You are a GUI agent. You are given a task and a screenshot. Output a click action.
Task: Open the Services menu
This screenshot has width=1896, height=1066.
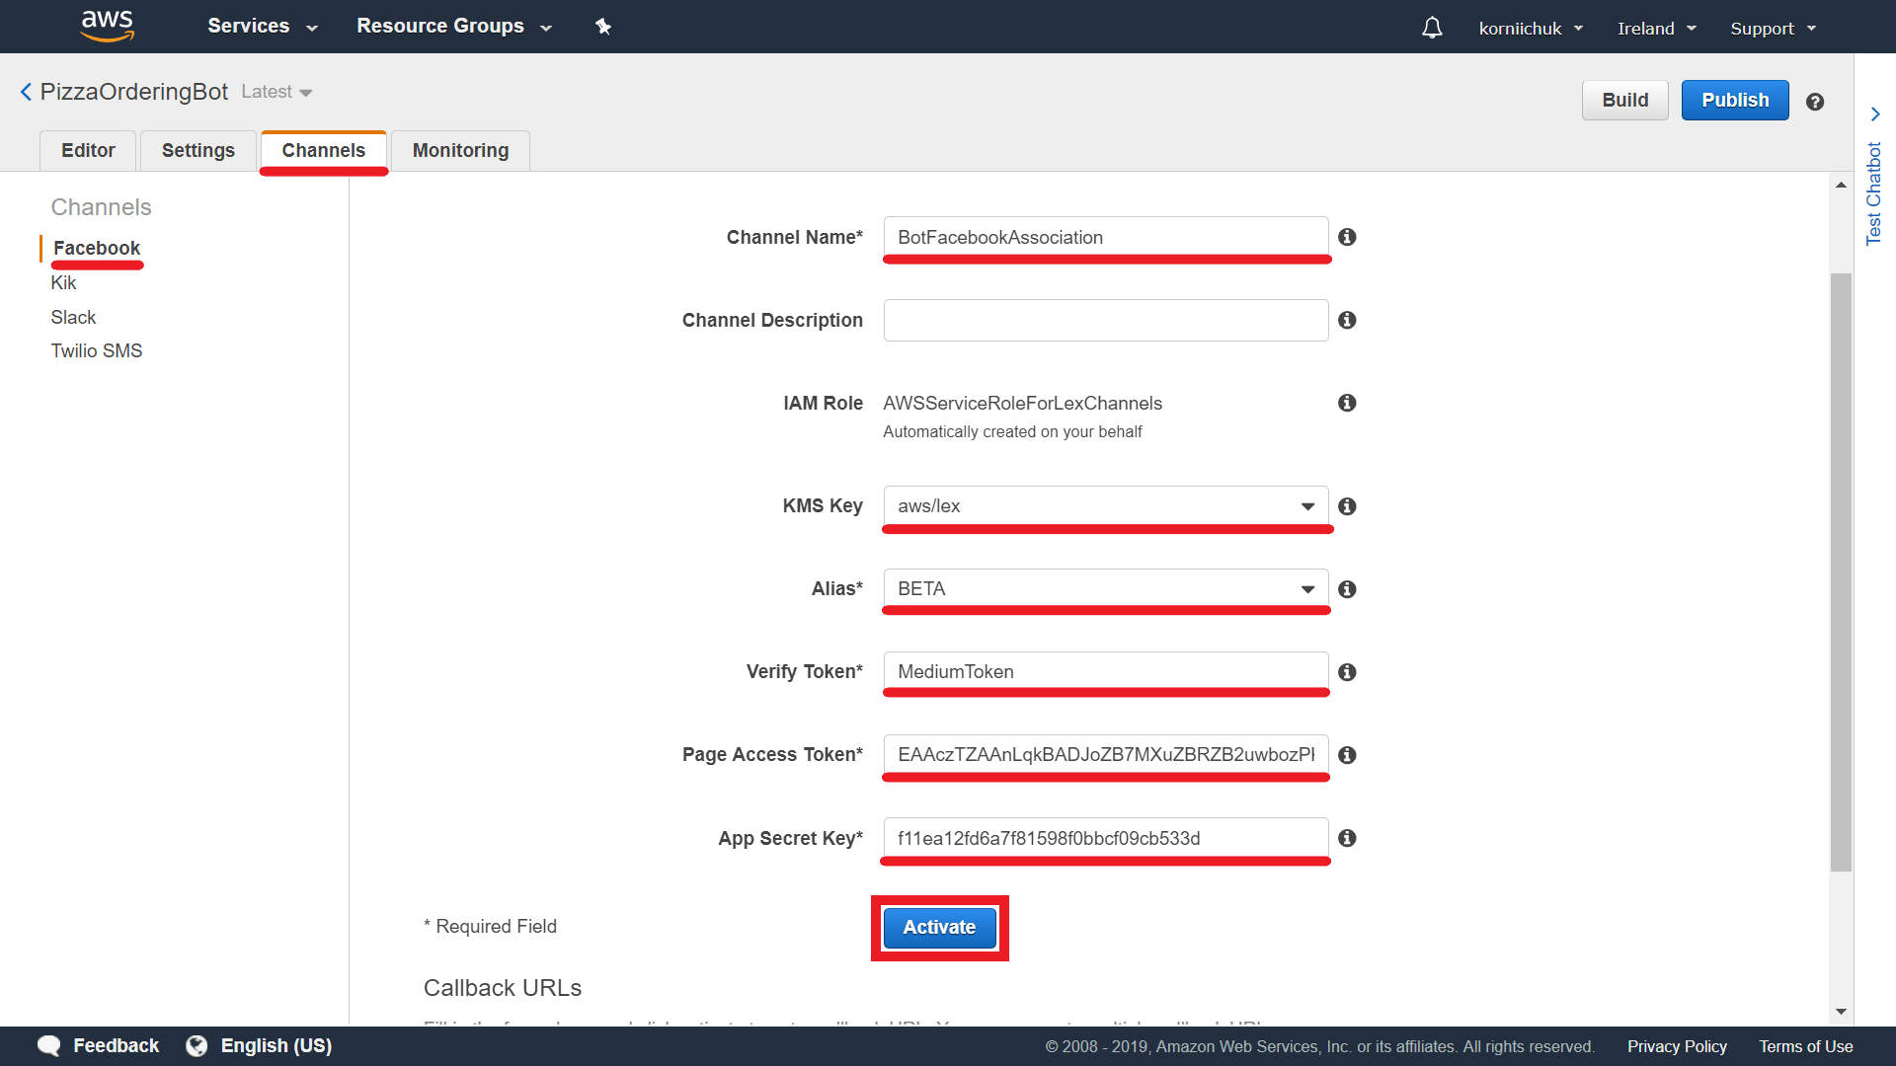(x=262, y=27)
